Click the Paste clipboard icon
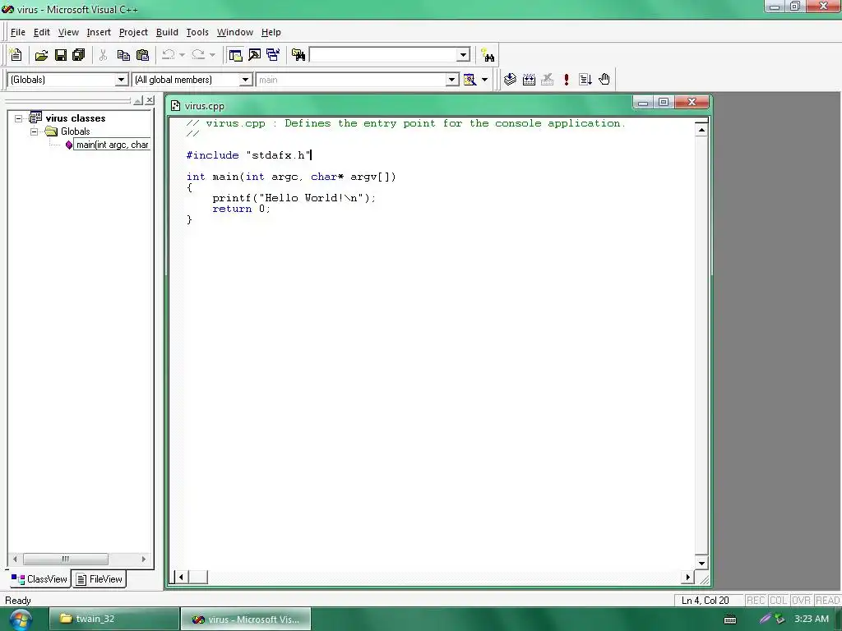This screenshot has height=631, width=842. tap(142, 55)
